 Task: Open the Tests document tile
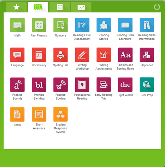[x=17, y=114]
